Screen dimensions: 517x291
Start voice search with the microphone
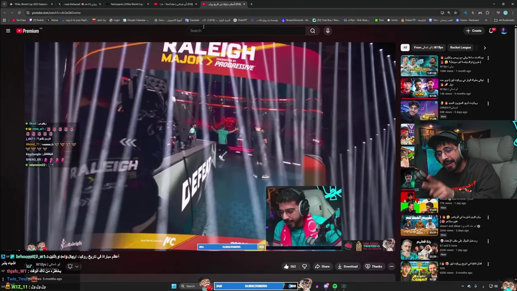pyautogui.click(x=328, y=31)
